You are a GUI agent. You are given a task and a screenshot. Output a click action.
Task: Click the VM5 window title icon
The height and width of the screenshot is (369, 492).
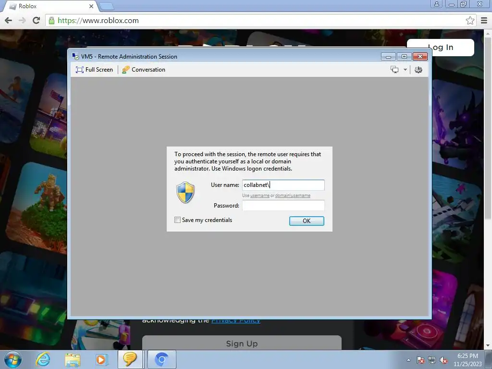click(75, 57)
